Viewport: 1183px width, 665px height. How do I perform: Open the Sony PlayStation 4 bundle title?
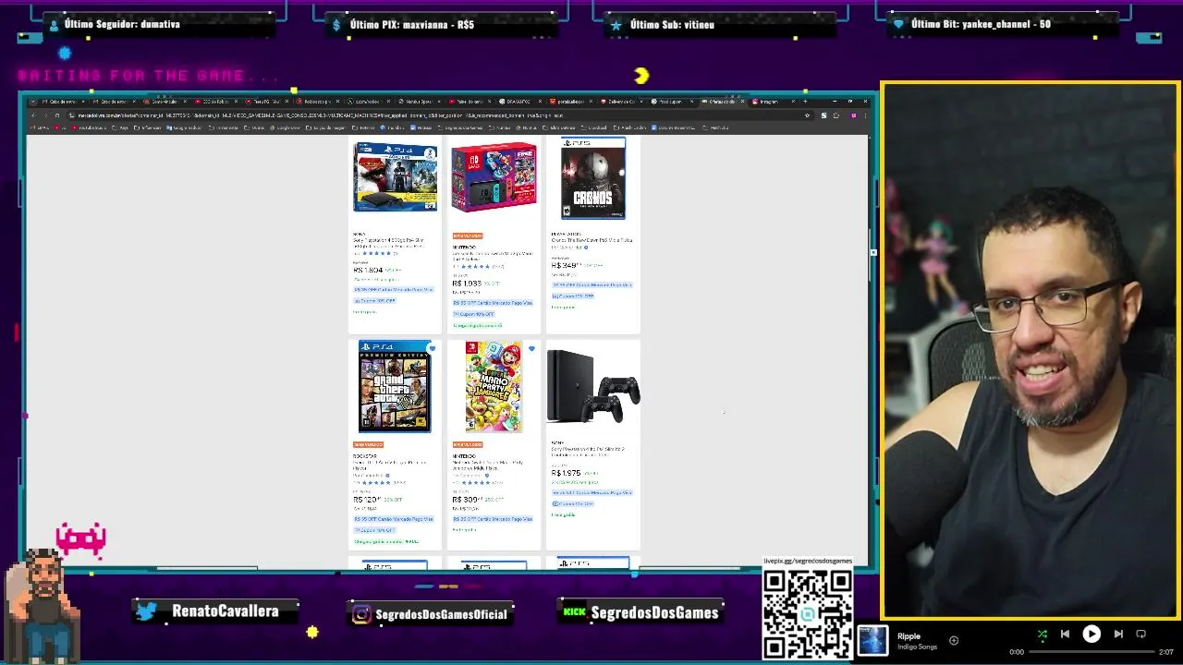(388, 243)
